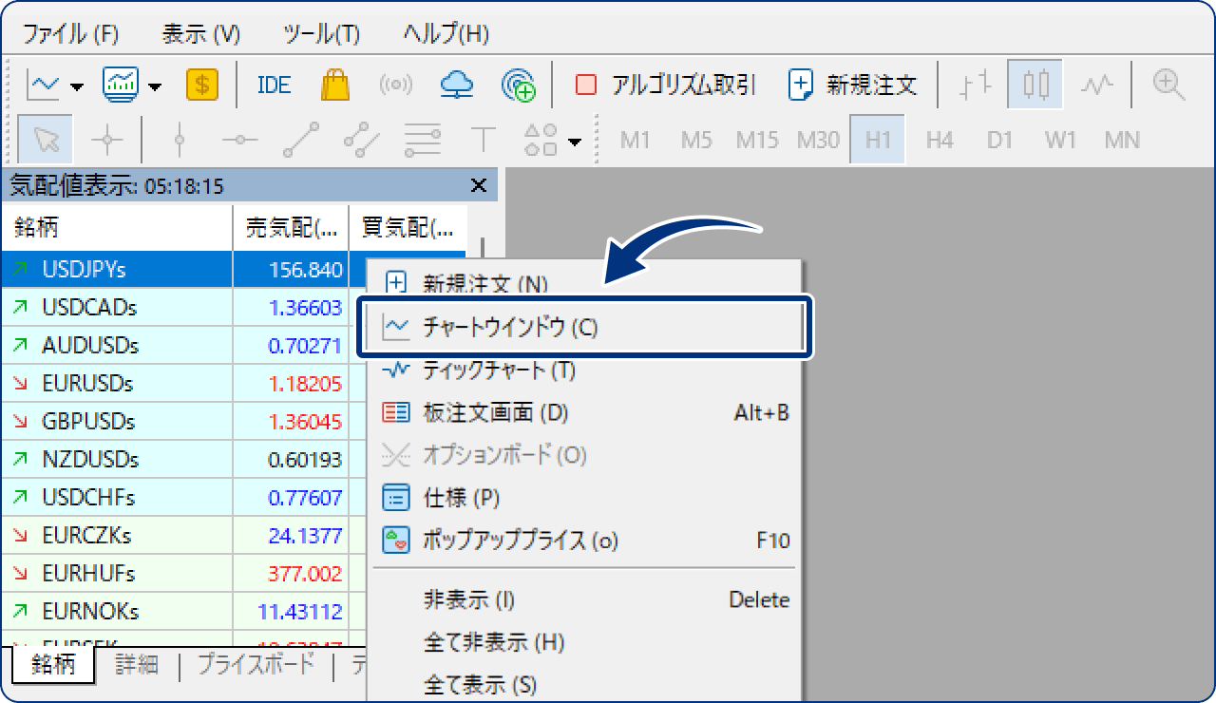
Task: Select the equidistant channel tool
Action: click(362, 141)
